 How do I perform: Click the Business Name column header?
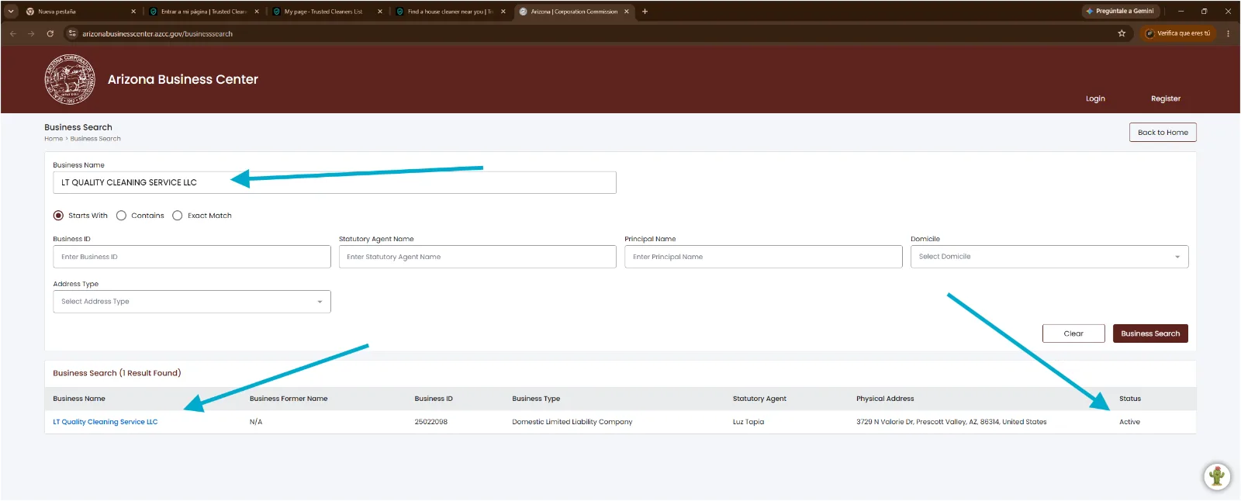pos(79,399)
